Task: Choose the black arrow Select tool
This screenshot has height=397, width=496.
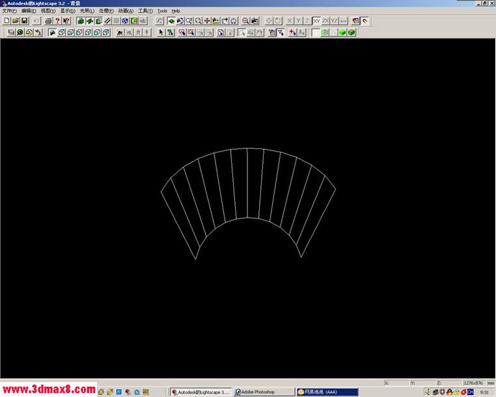Action: 161,33
